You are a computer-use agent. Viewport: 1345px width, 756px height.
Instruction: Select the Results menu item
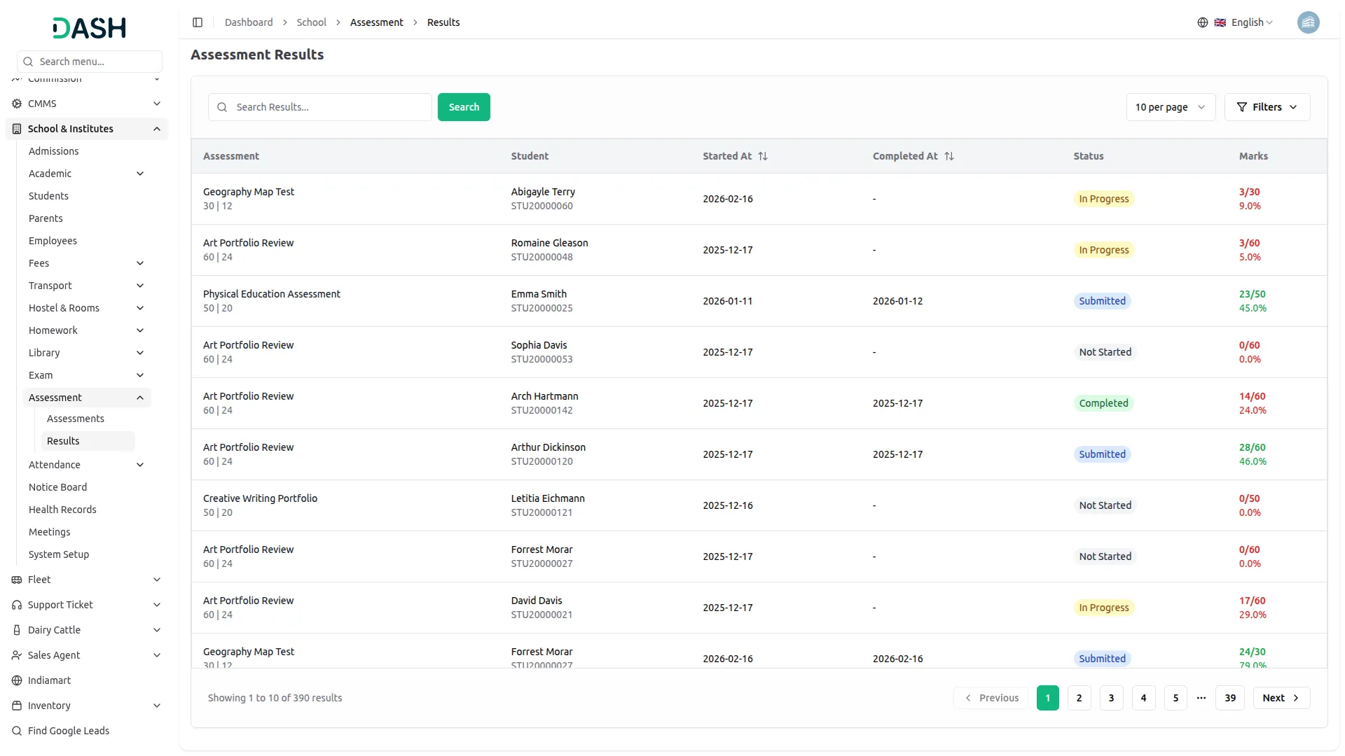click(x=88, y=441)
